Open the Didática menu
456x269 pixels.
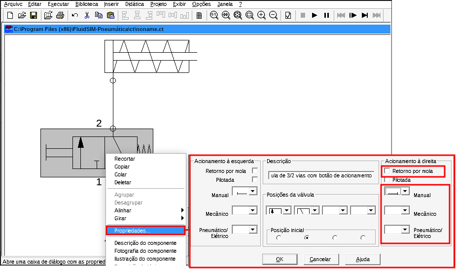(x=135, y=4)
